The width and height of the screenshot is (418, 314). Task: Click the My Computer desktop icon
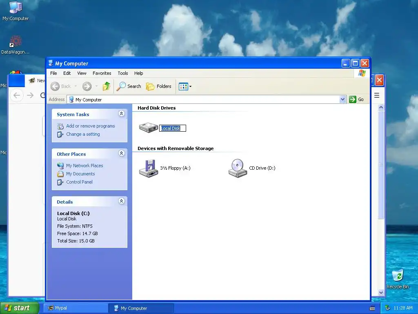coord(16,11)
